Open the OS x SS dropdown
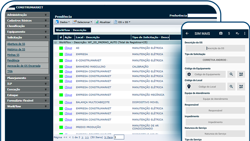This screenshot has width=250, height=141. (123, 22)
